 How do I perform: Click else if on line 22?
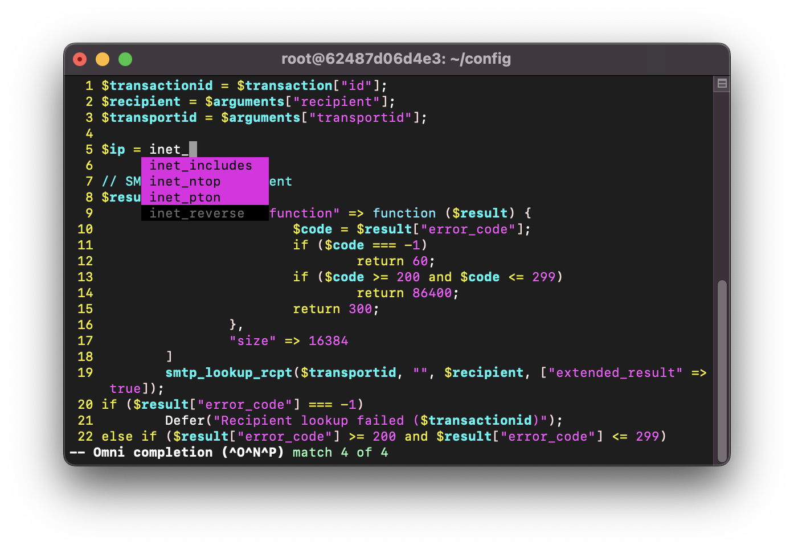point(129,436)
